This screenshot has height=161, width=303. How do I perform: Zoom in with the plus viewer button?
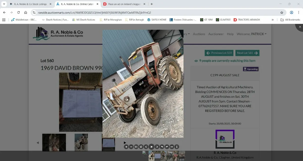(126, 147)
